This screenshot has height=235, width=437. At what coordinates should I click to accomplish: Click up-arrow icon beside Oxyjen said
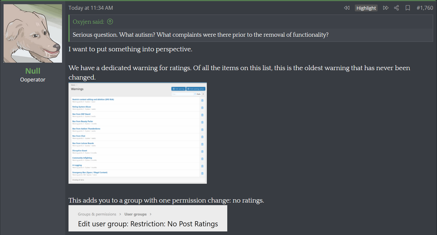click(x=110, y=22)
